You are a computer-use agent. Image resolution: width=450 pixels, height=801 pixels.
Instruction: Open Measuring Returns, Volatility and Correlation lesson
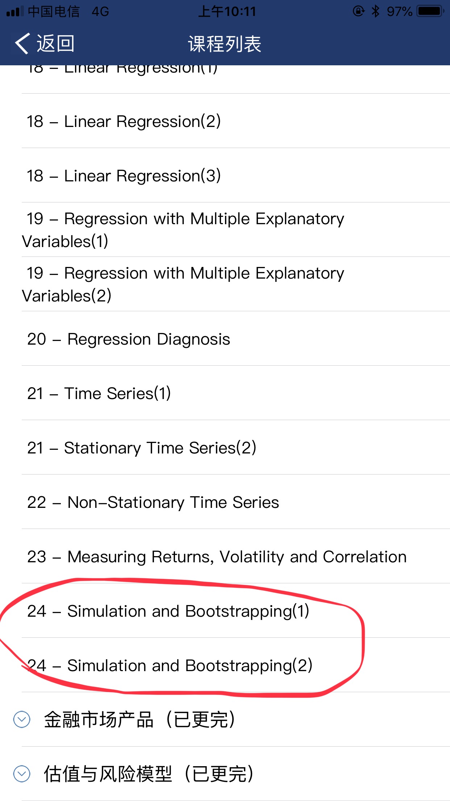tap(217, 557)
